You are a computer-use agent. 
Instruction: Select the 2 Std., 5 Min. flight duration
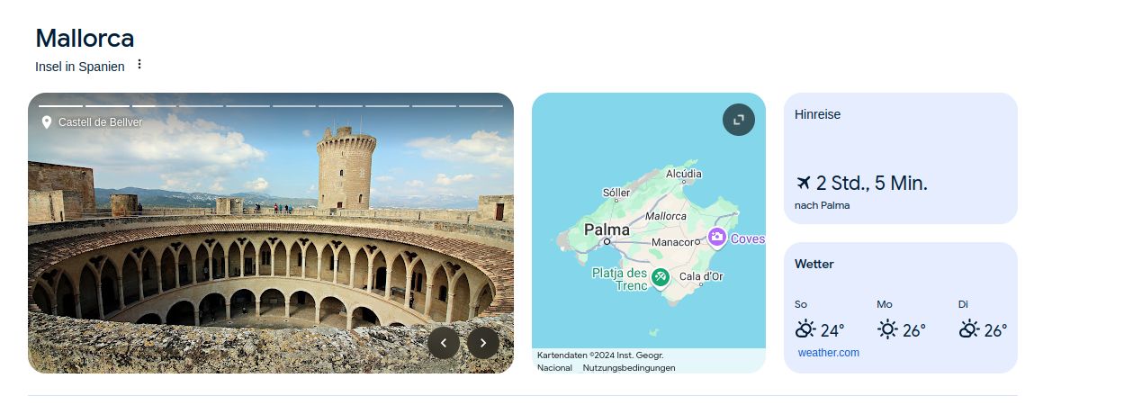(871, 184)
